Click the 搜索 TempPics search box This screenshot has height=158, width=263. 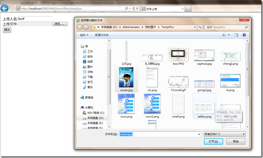point(224,27)
